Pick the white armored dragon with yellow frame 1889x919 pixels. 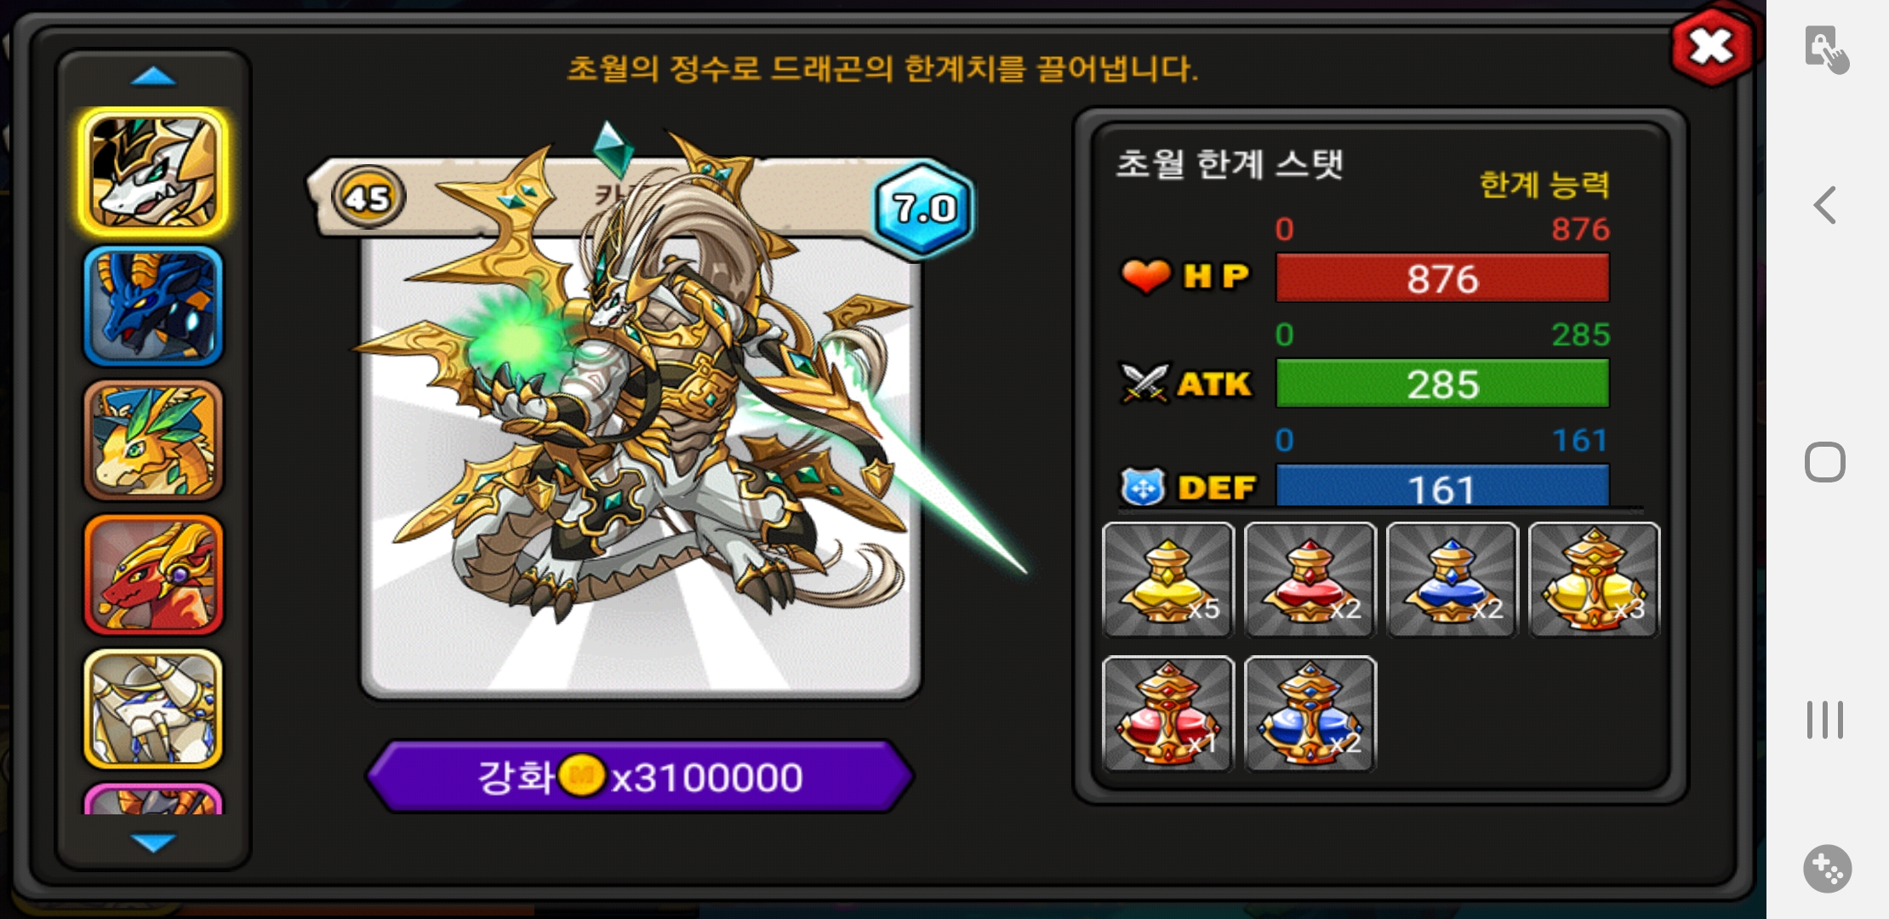pos(153,709)
